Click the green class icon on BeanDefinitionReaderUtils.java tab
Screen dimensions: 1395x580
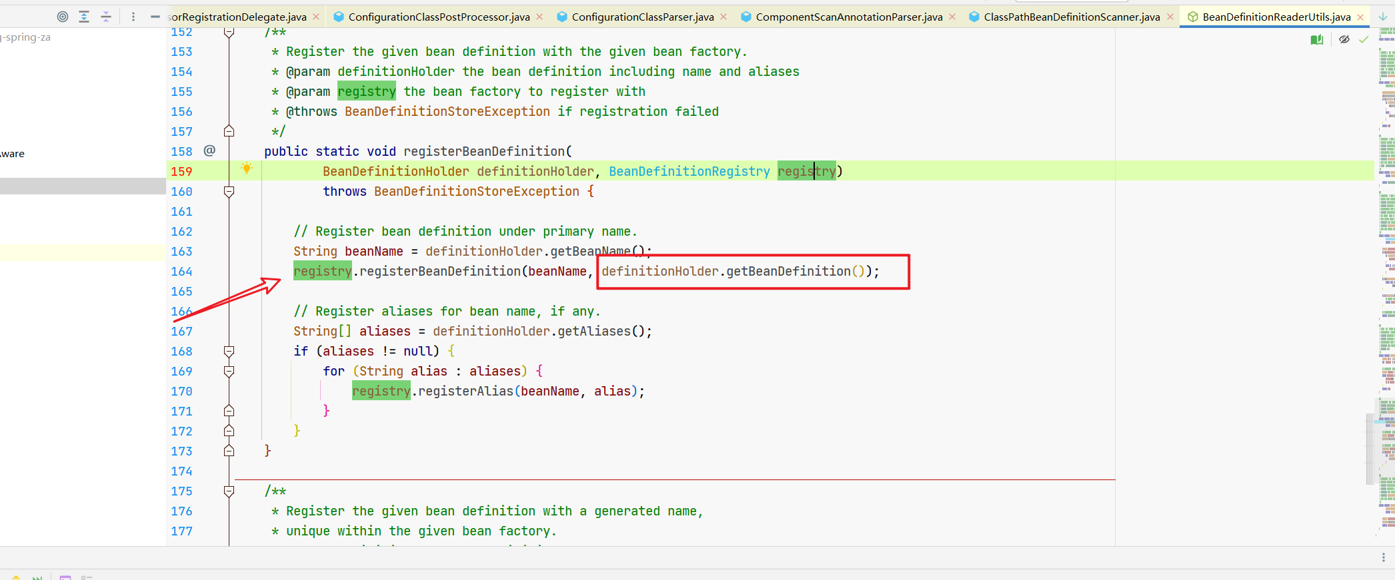click(1193, 17)
